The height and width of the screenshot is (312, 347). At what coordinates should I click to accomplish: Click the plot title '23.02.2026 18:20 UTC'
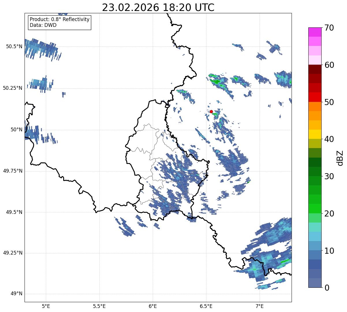point(158,8)
